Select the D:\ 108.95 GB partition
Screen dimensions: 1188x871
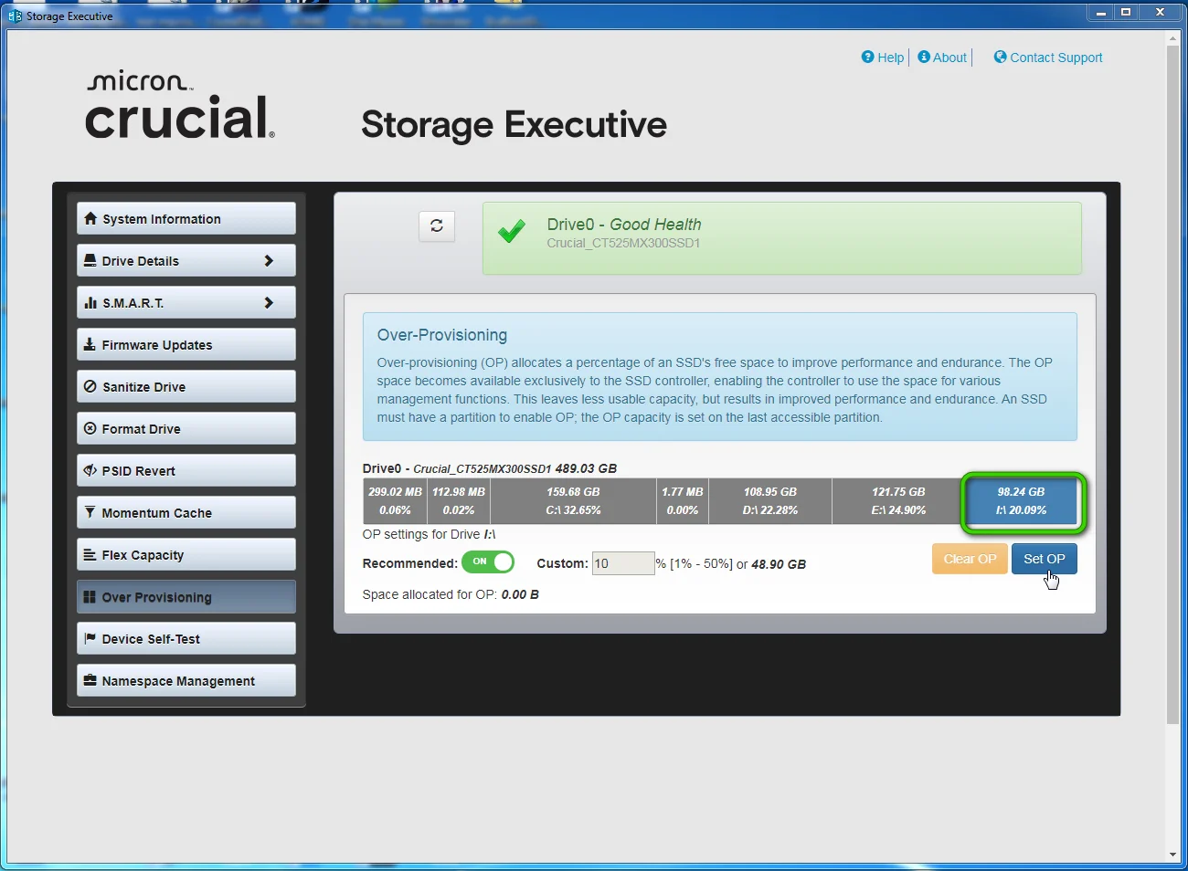(769, 501)
